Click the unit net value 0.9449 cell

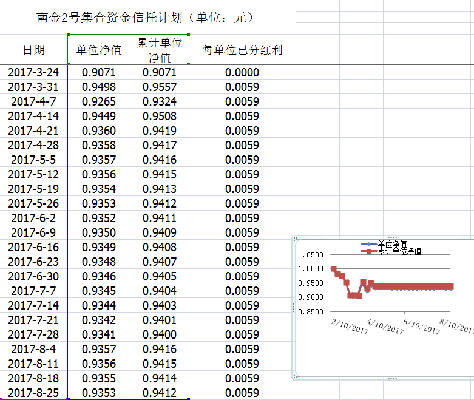click(98, 117)
